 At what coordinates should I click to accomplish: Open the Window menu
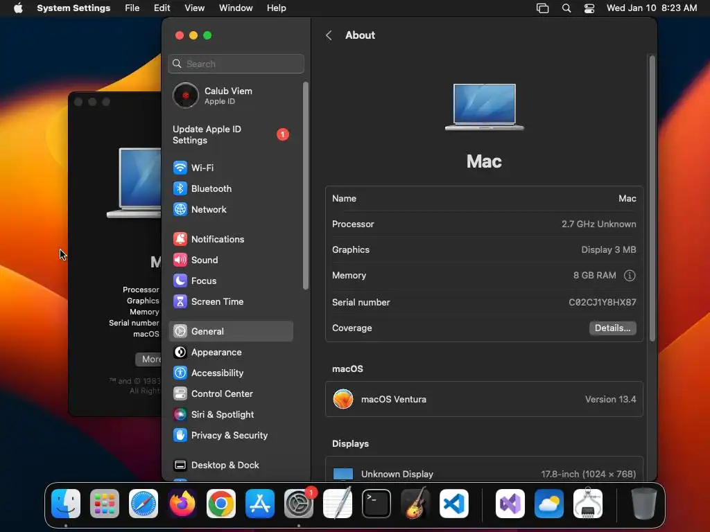(x=236, y=8)
